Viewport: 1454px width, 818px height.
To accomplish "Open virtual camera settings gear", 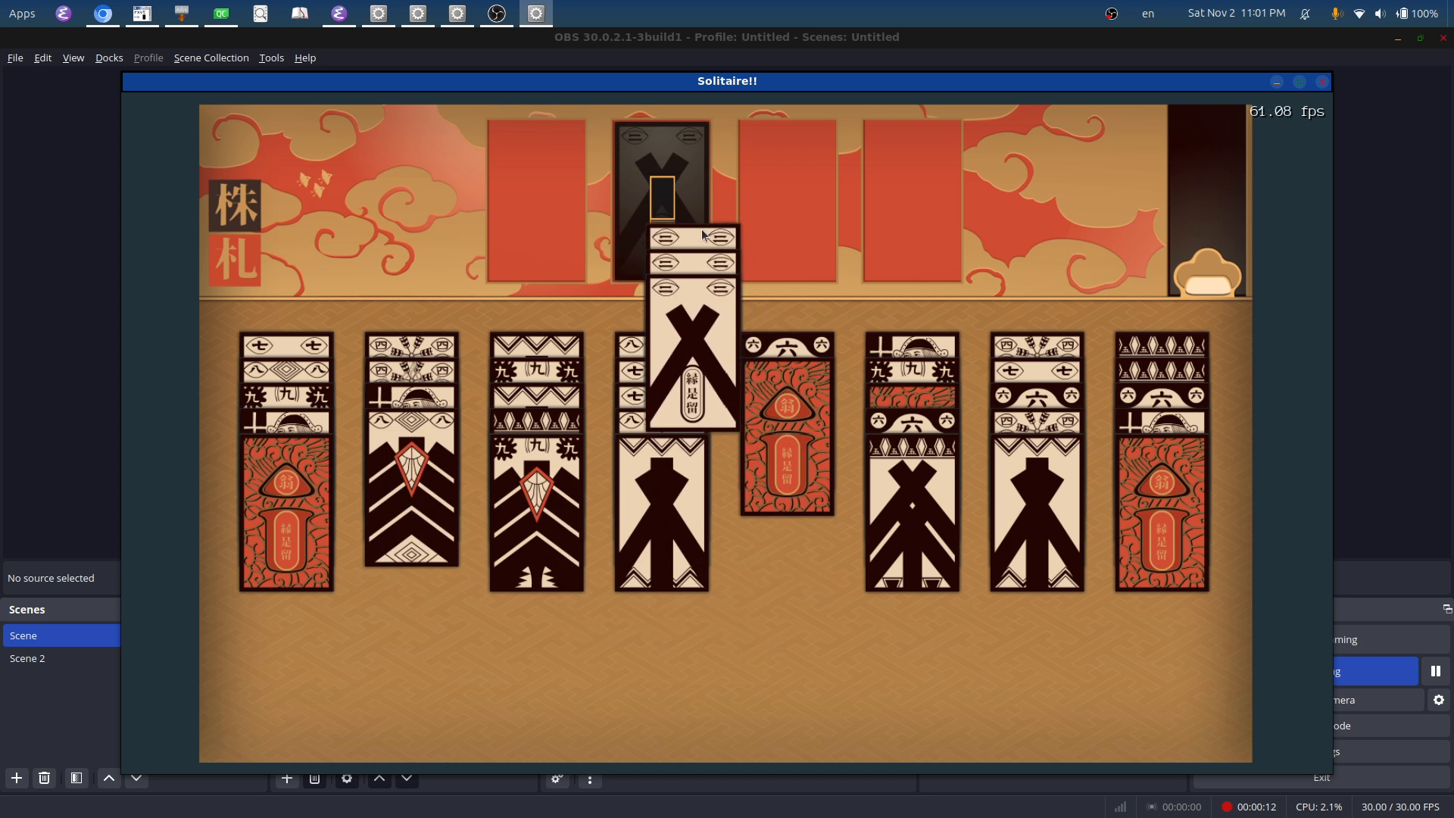I will click(1438, 700).
